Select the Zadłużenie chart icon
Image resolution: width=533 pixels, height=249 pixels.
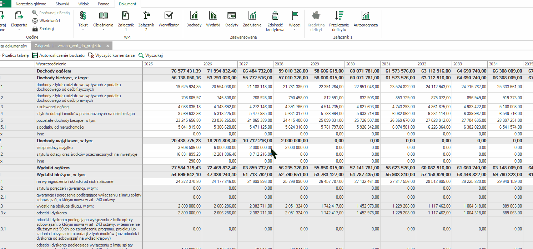[x=252, y=19]
